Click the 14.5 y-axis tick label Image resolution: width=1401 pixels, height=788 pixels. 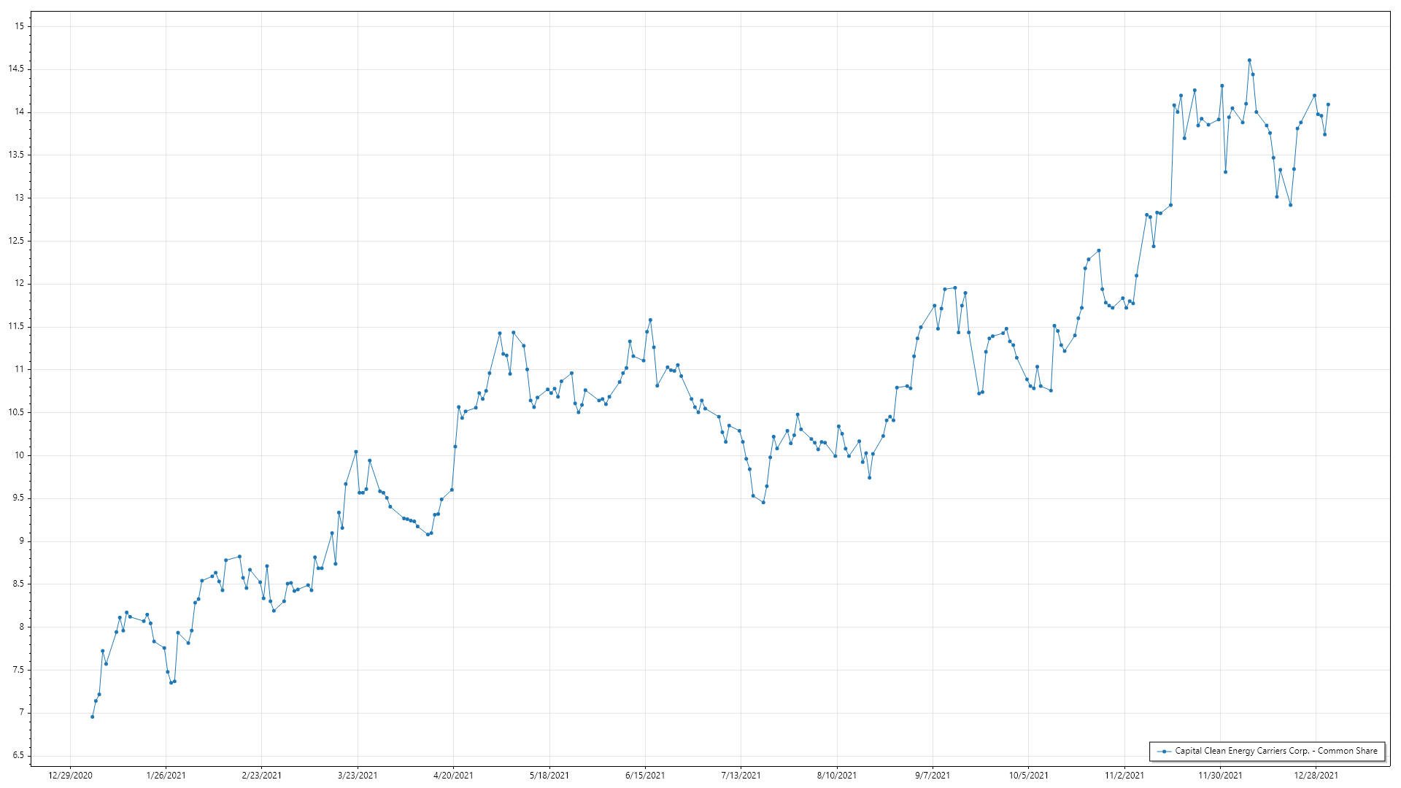pos(16,69)
